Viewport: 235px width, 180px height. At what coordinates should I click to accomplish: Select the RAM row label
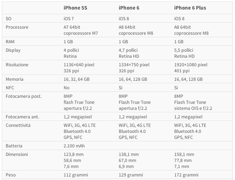pos(10,42)
